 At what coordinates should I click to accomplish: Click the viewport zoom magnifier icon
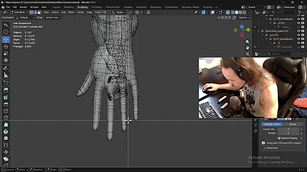click(248, 42)
